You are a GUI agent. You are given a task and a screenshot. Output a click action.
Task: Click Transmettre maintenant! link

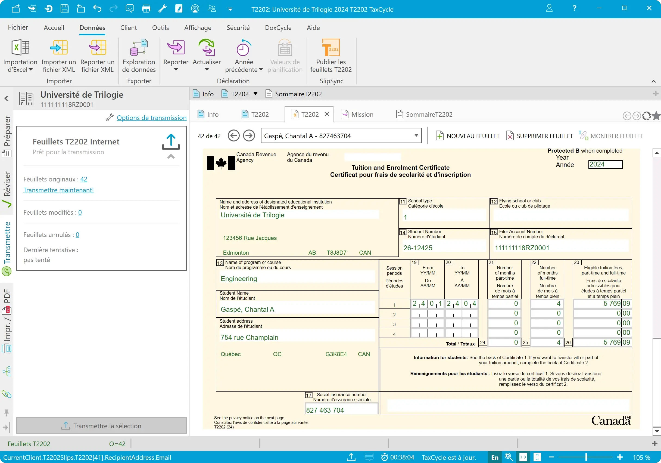58,190
